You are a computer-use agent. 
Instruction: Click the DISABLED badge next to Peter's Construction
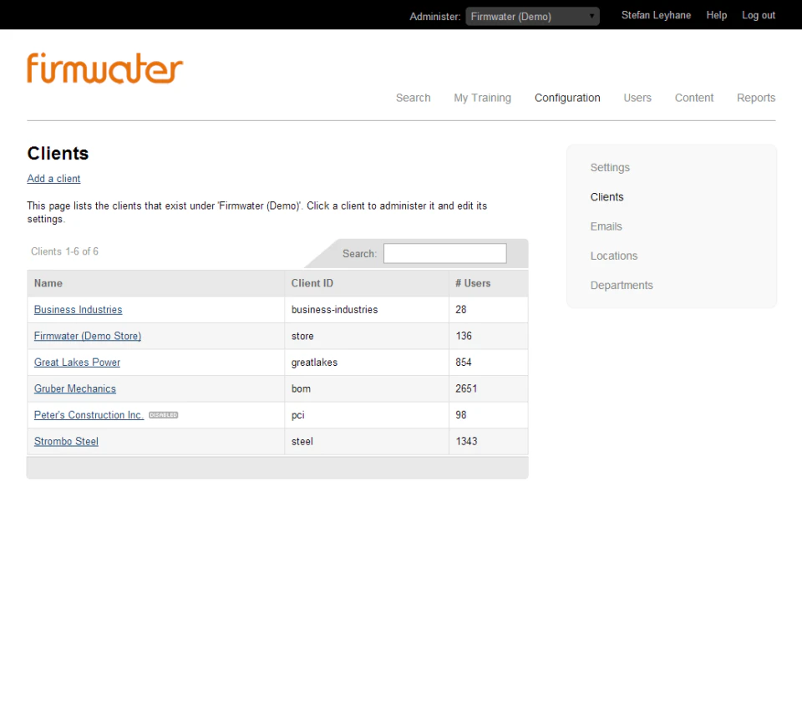click(164, 414)
